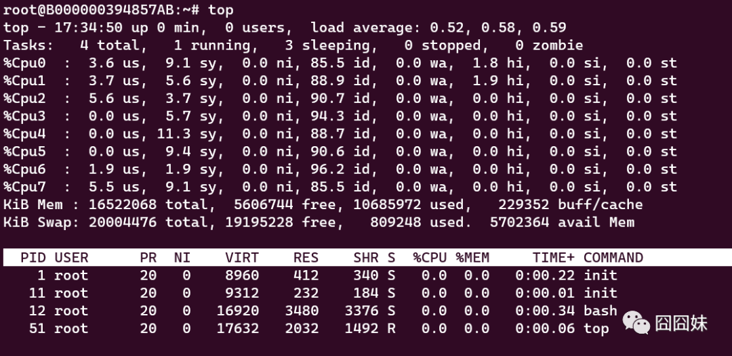Image resolution: width=732 pixels, height=356 pixels.
Task: Click the '1.8 hi' value of %Cpu0
Action: click(498, 63)
